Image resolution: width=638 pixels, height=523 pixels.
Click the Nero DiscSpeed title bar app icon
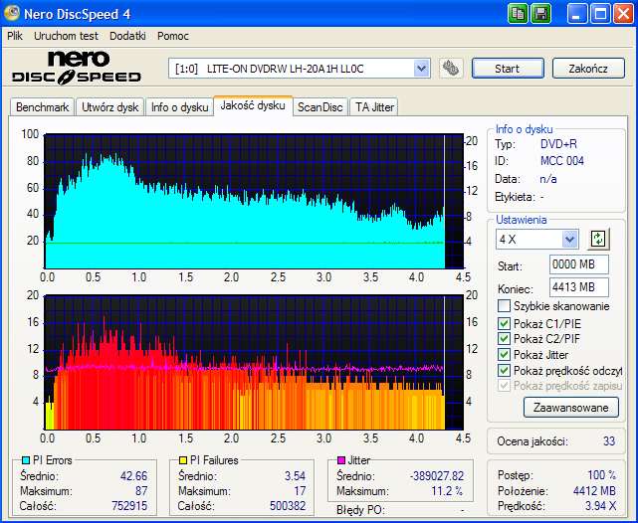click(11, 13)
